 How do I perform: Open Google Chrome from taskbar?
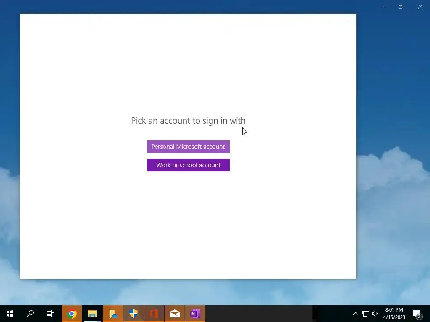tap(71, 314)
